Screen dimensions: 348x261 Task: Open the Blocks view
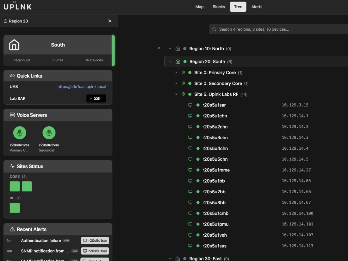(x=219, y=7)
